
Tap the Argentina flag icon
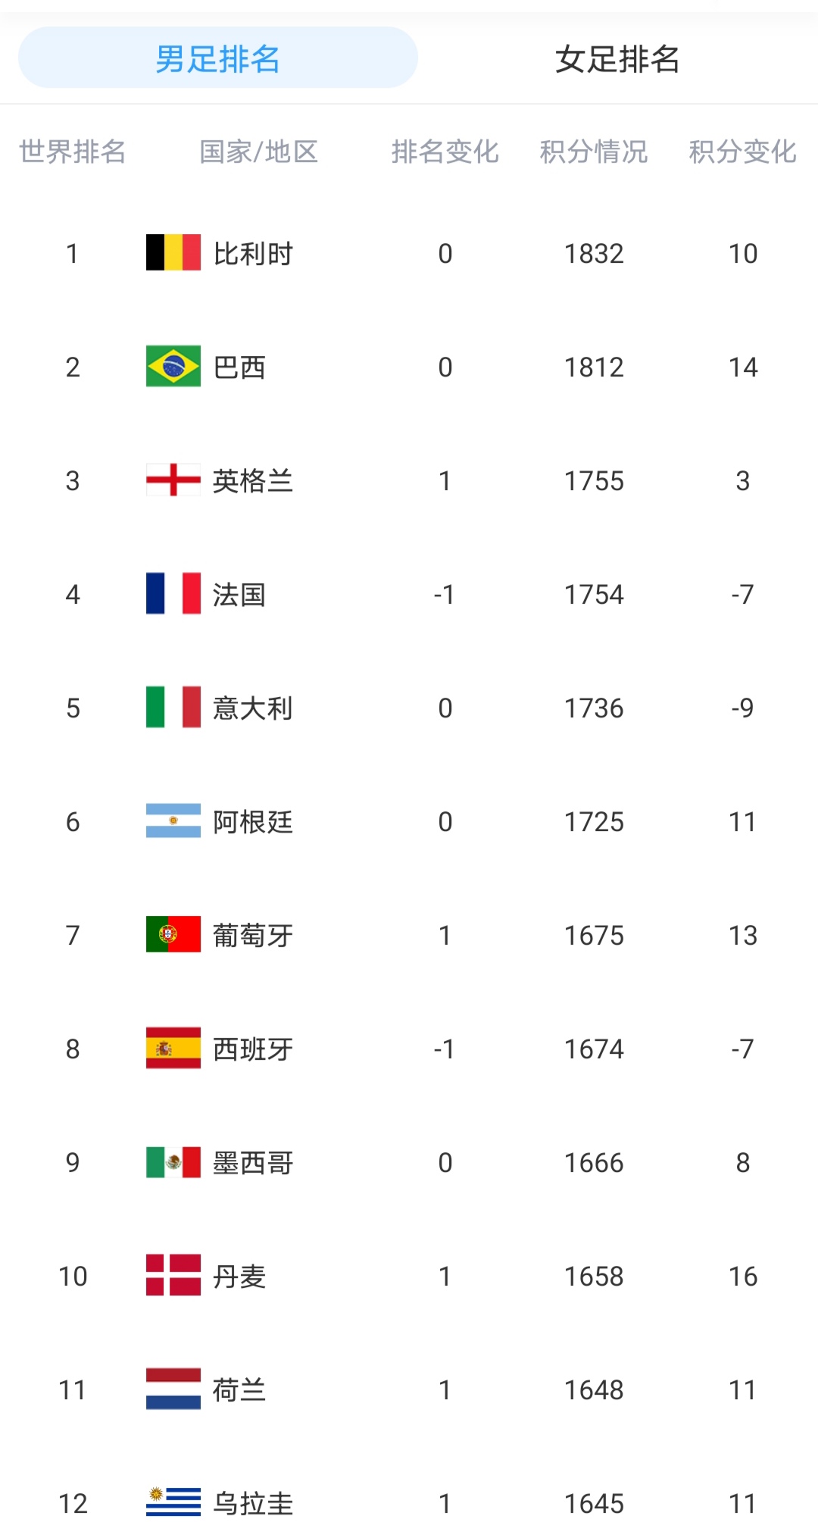(173, 821)
